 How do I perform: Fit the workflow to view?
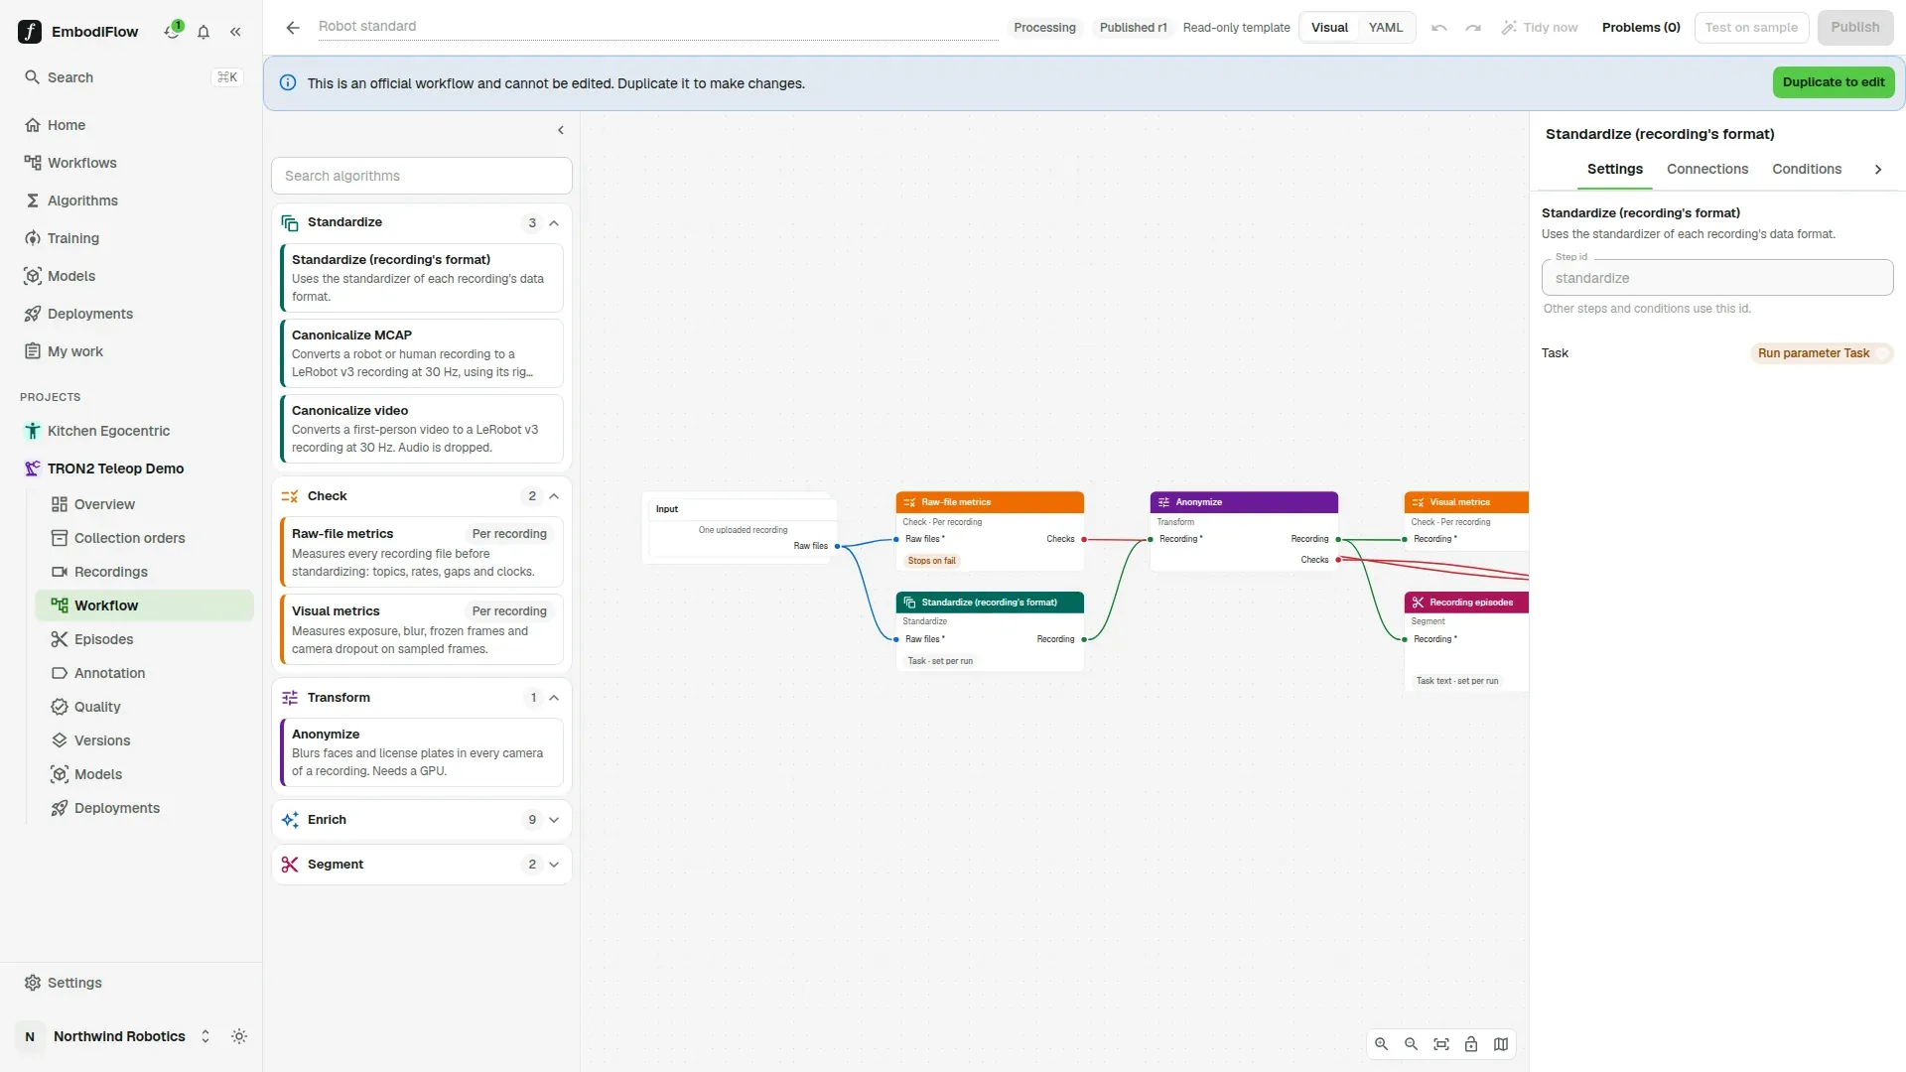(1441, 1044)
